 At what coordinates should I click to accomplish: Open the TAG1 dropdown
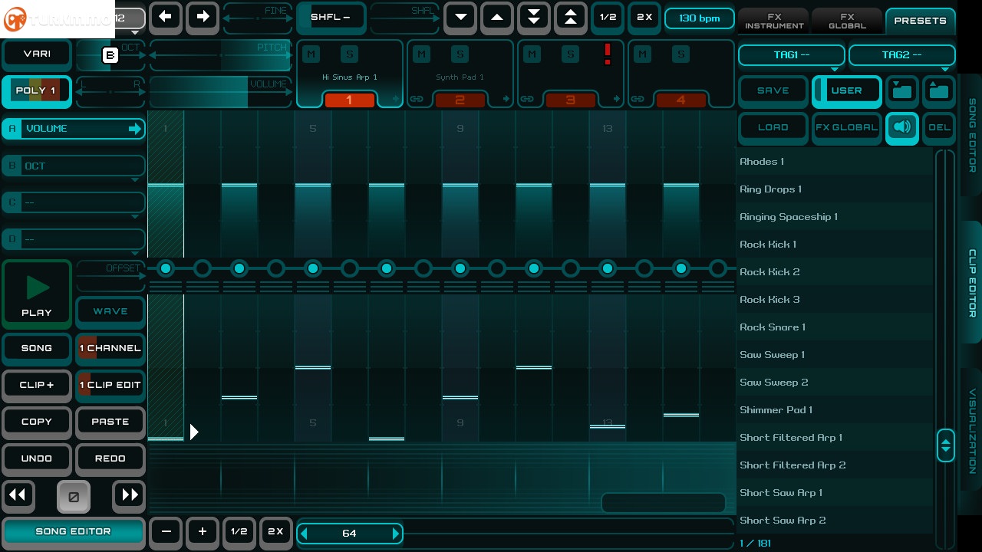[792, 55]
